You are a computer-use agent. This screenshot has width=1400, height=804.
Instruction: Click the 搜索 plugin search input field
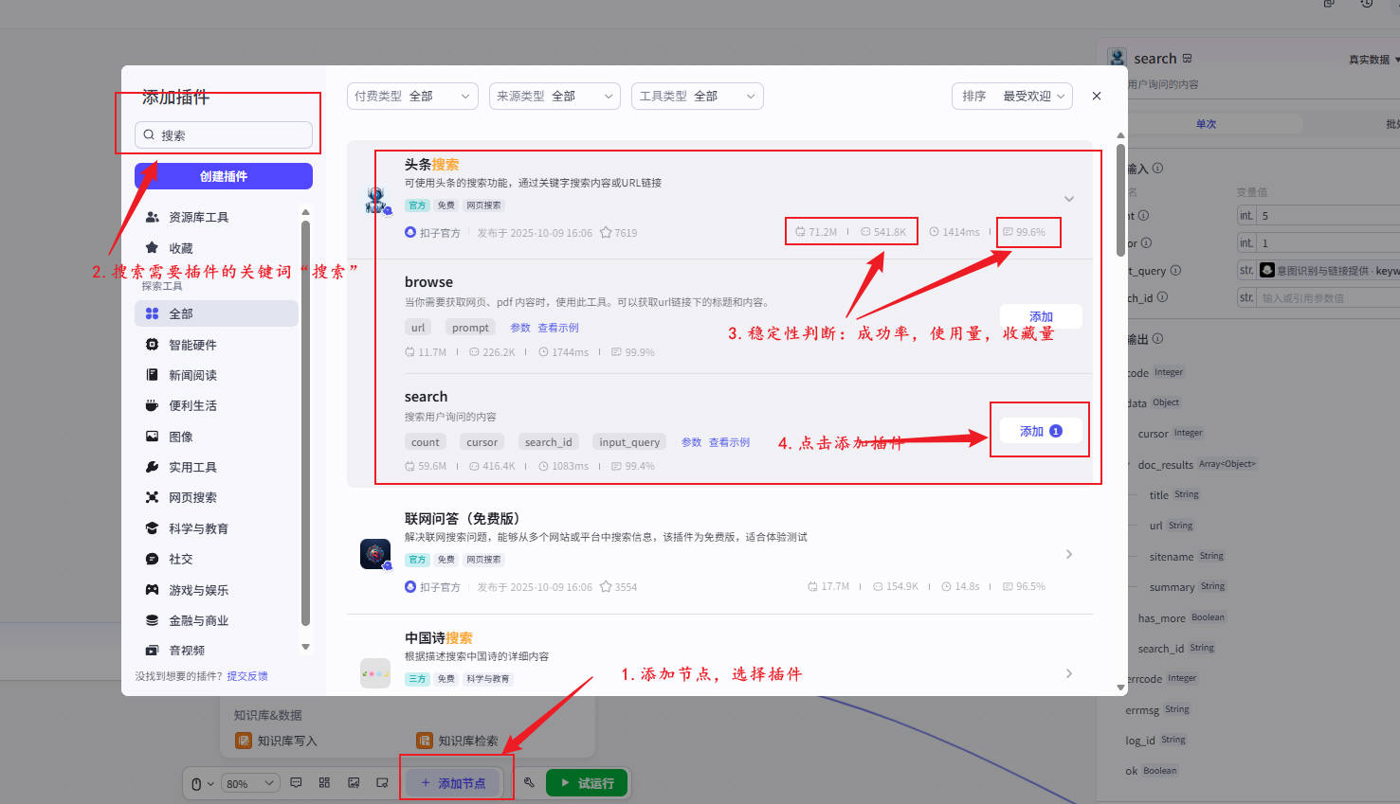pos(224,134)
